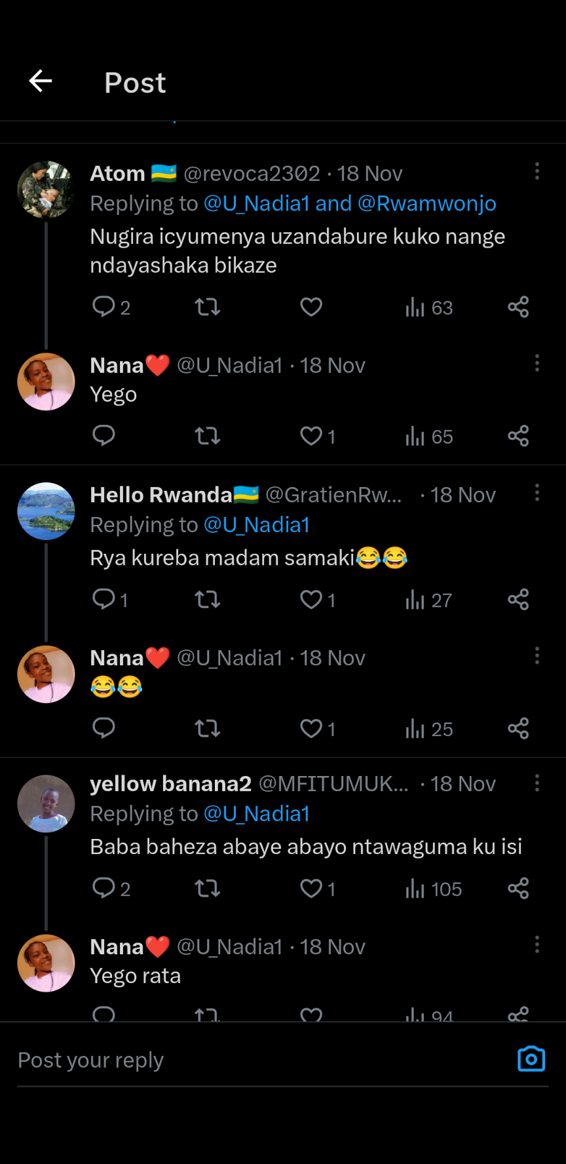This screenshot has height=1164, width=566.
Task: Open Atom's profile picture
Action: [x=46, y=190]
